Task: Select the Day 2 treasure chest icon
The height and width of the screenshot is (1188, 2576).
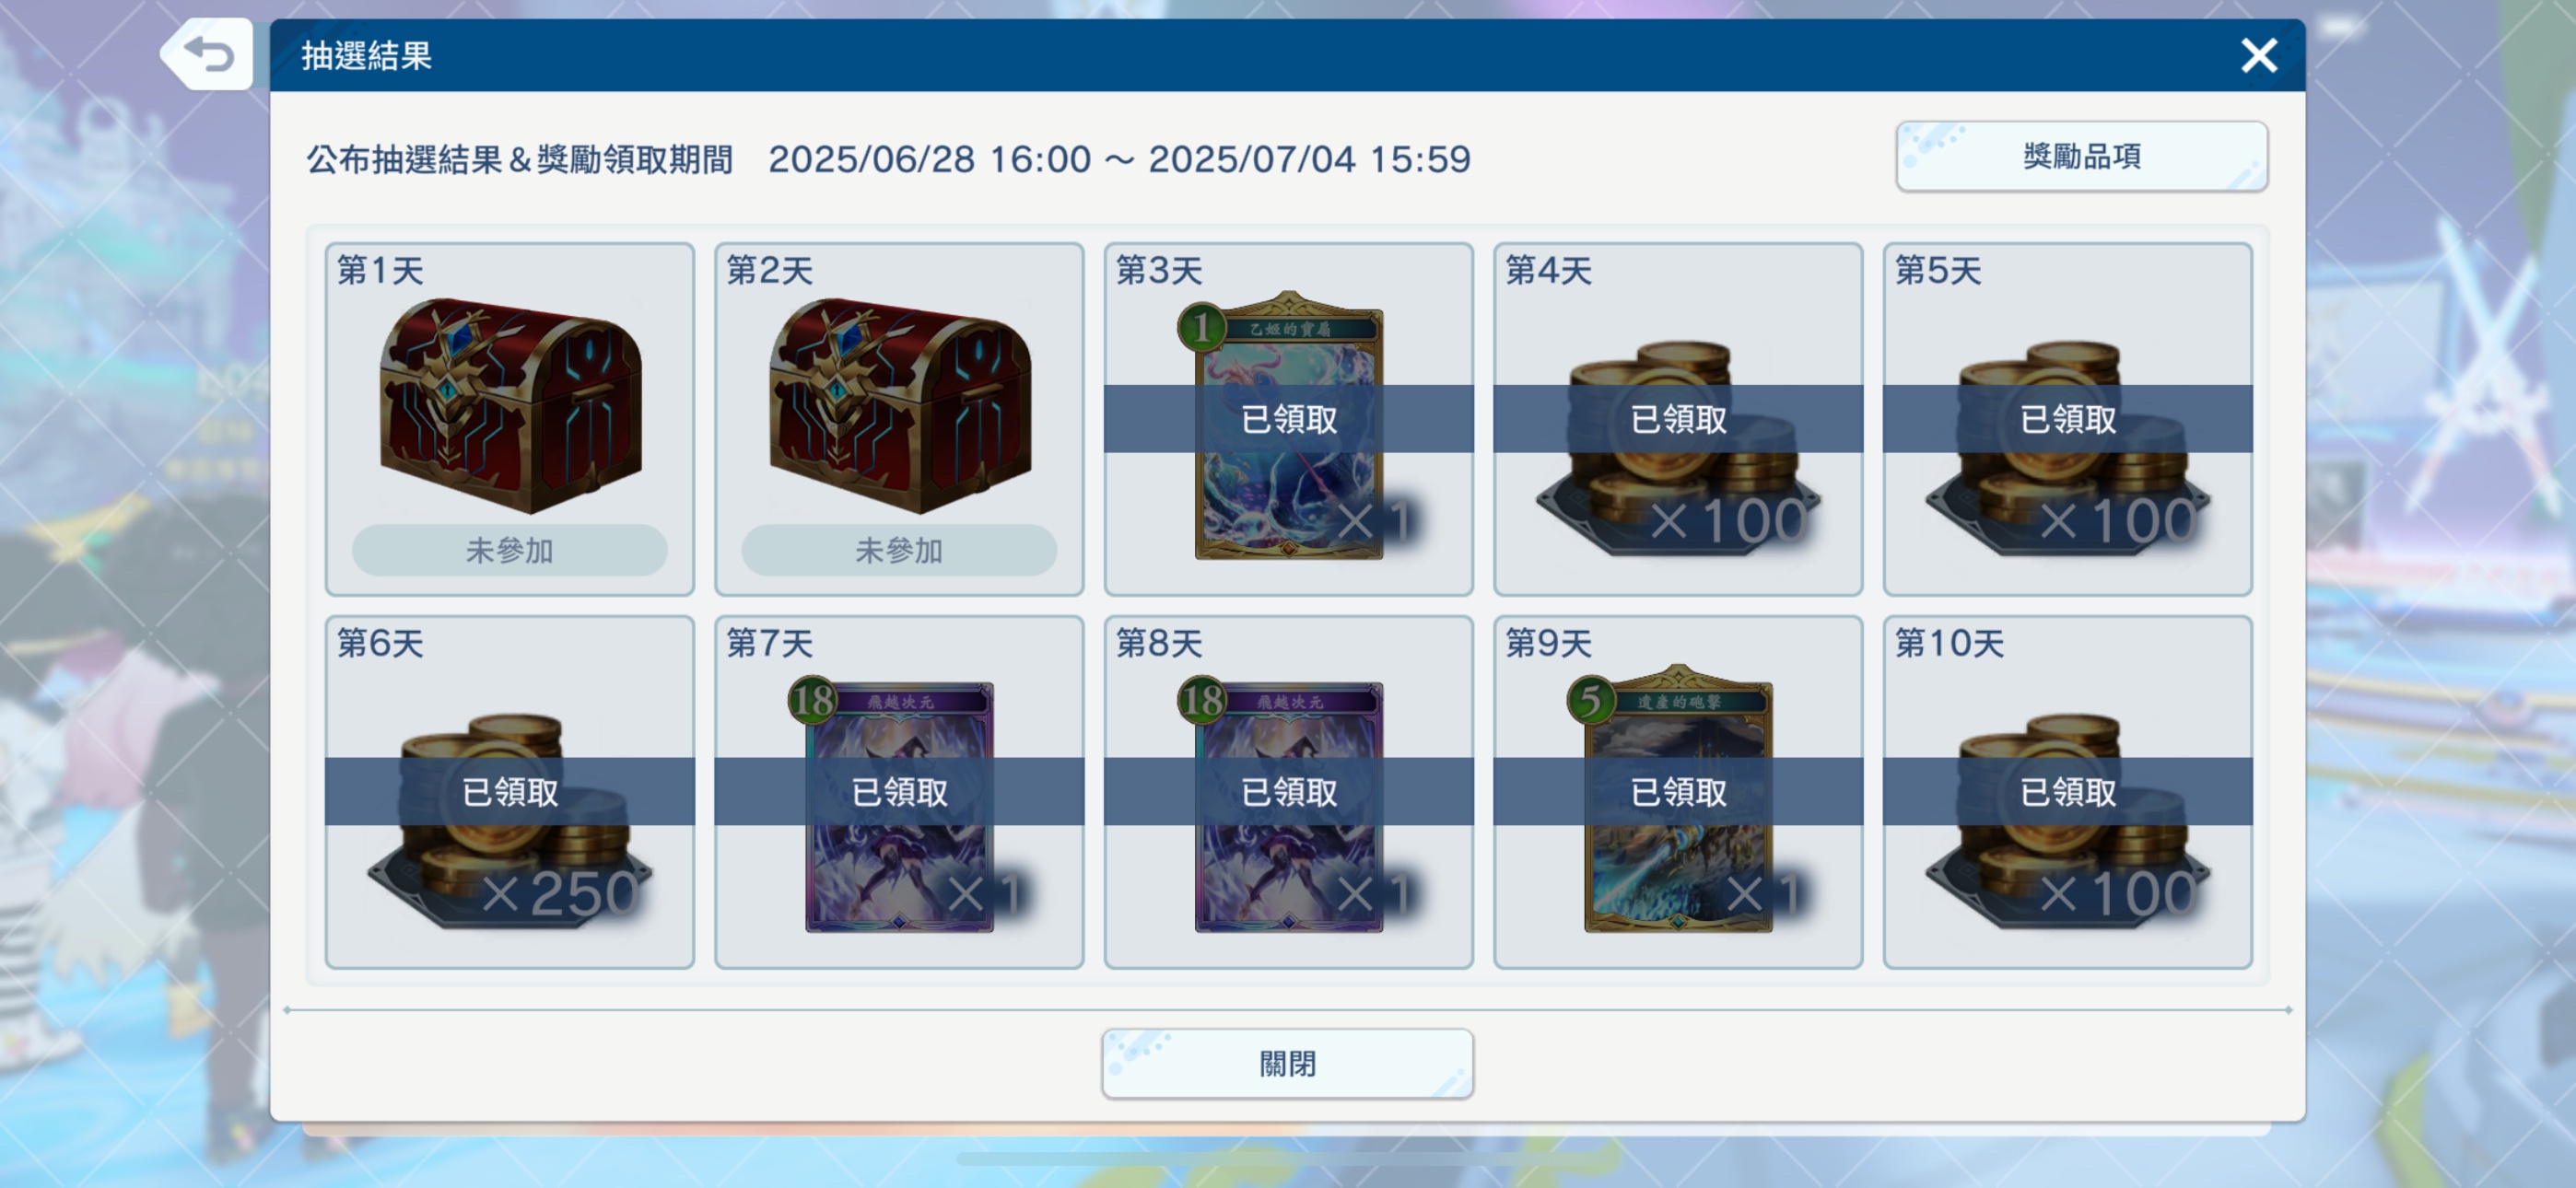Action: pos(899,404)
